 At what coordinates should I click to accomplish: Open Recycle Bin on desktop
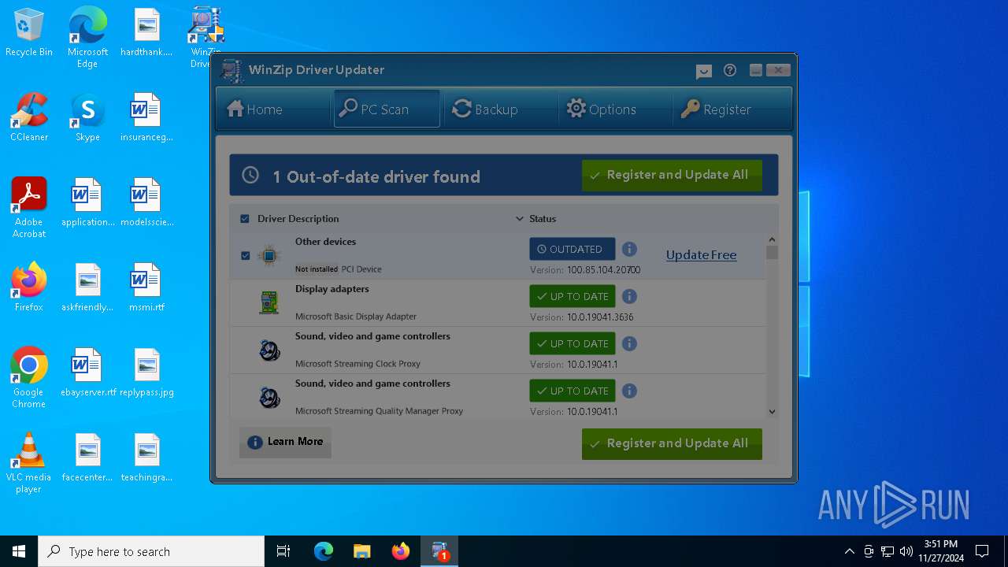tap(29, 33)
